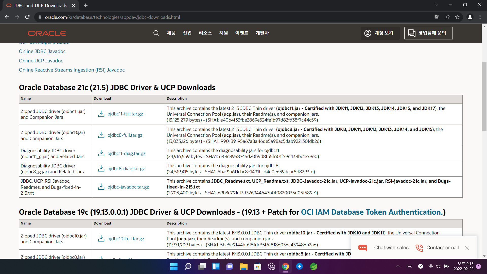Open the Windows Start menu on taskbar
This screenshot has height=274, width=487.
(x=174, y=266)
